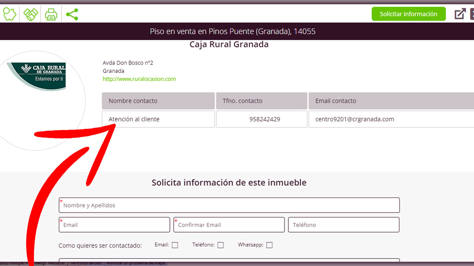Image resolution: width=474 pixels, height=266 pixels.
Task: Open listing in new window icon
Action: tap(460, 14)
